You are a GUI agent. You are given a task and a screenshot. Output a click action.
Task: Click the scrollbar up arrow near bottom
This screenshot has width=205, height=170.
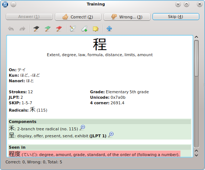(x=196, y=151)
